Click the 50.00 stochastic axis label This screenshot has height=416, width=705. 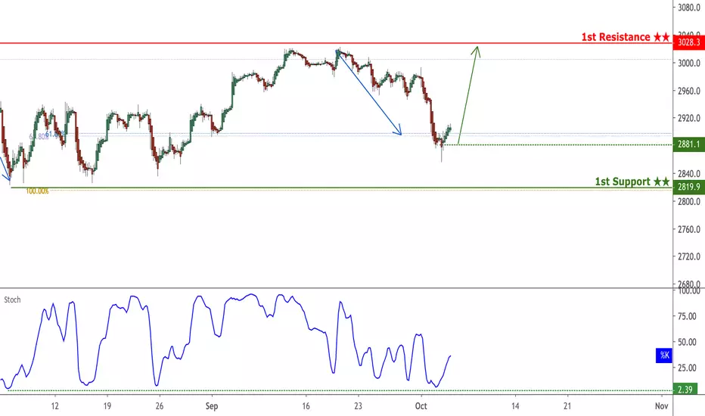coord(687,342)
